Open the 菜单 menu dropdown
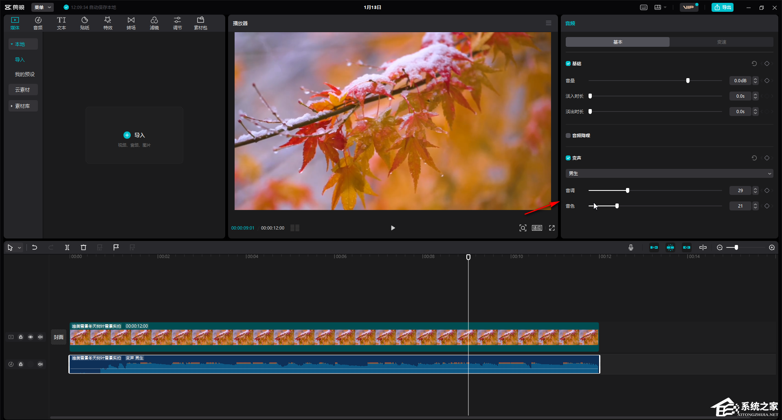The width and height of the screenshot is (782, 420). click(x=43, y=7)
